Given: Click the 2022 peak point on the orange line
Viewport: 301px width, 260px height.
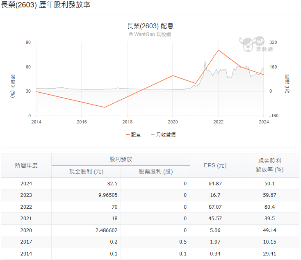Looking at the screenshot, I should click(218, 50).
